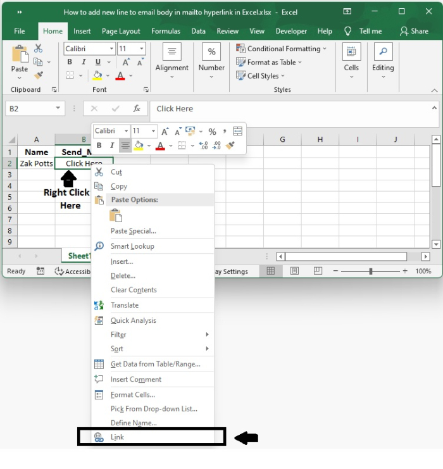Open the ribbon font name dropdown
Screen dimensions: 443x469
[x=111, y=49]
